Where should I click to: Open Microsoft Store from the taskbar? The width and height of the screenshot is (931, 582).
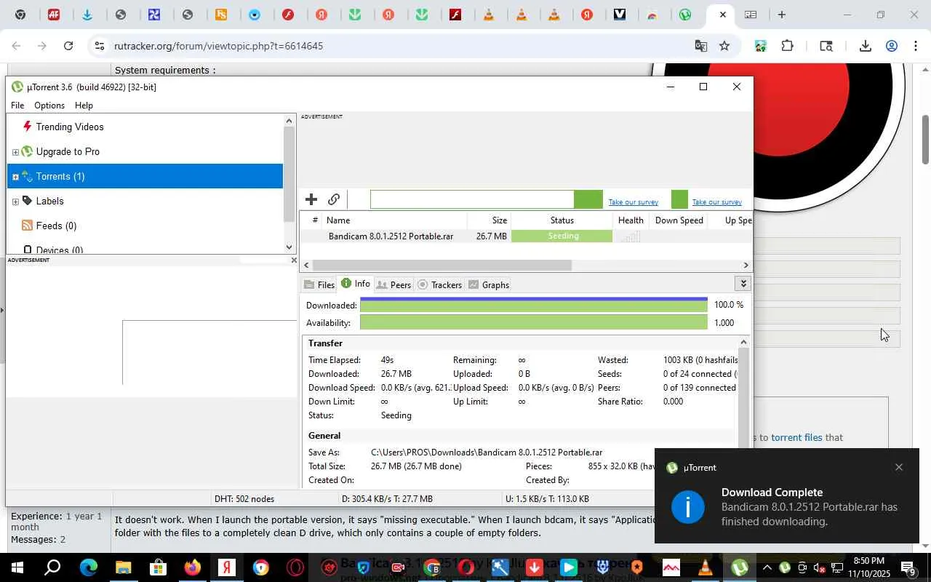[157, 567]
